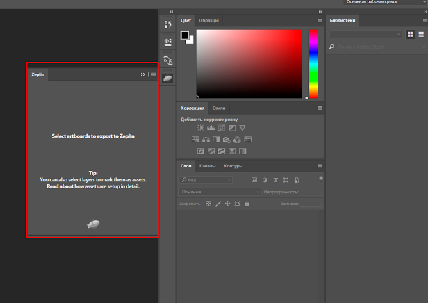Switch to the Цвет tab

pyautogui.click(x=186, y=20)
